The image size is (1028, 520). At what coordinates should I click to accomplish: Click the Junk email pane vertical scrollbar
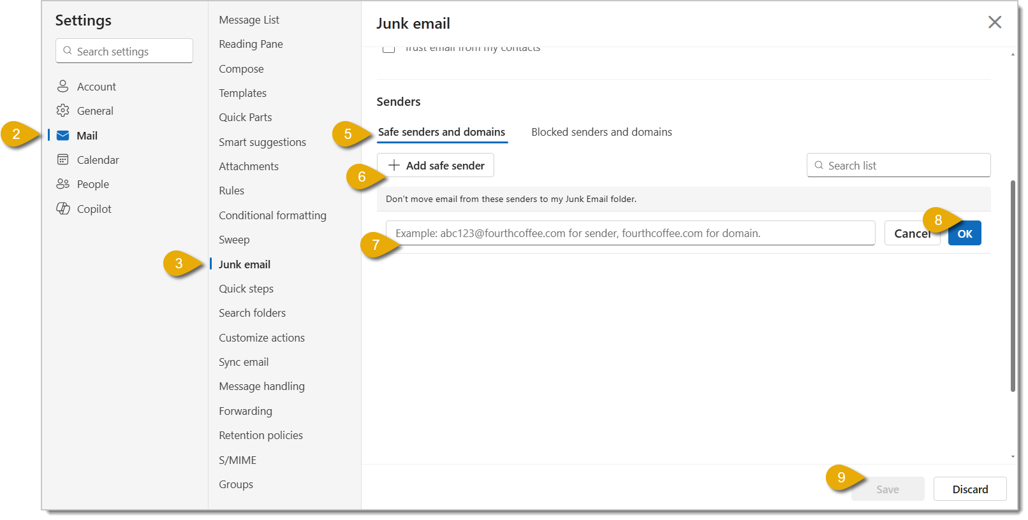point(1013,287)
